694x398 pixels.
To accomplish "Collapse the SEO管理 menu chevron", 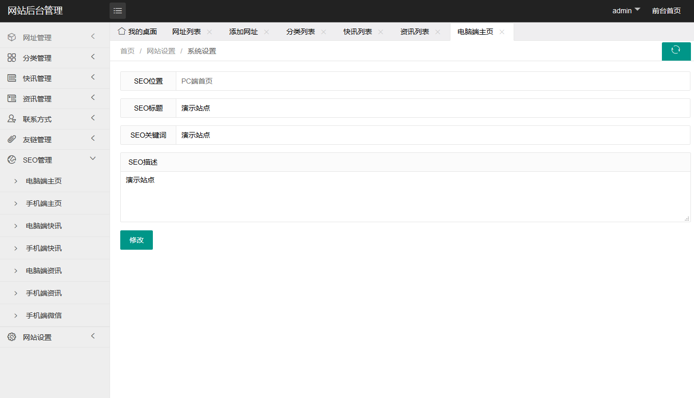I will 93,158.
